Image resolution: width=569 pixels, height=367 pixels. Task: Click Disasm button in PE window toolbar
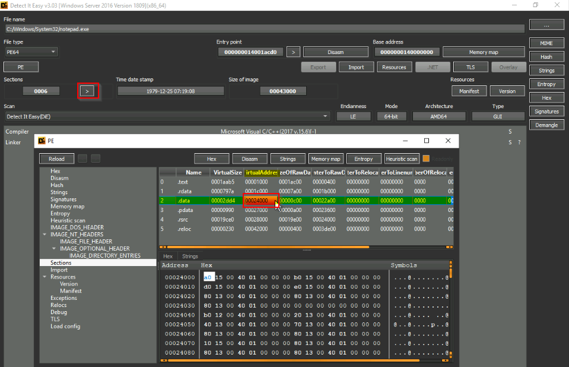[x=250, y=159]
